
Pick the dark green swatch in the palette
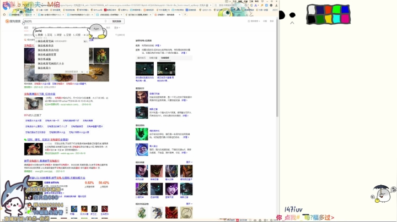pyautogui.click(x=320, y=19)
